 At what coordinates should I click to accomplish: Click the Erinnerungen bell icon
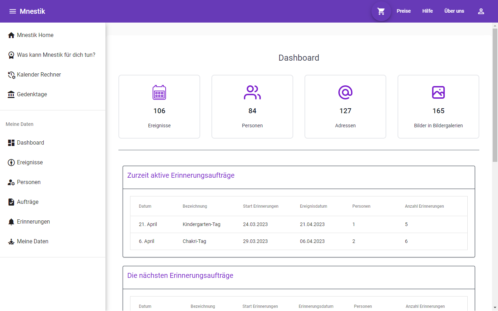[11, 222]
